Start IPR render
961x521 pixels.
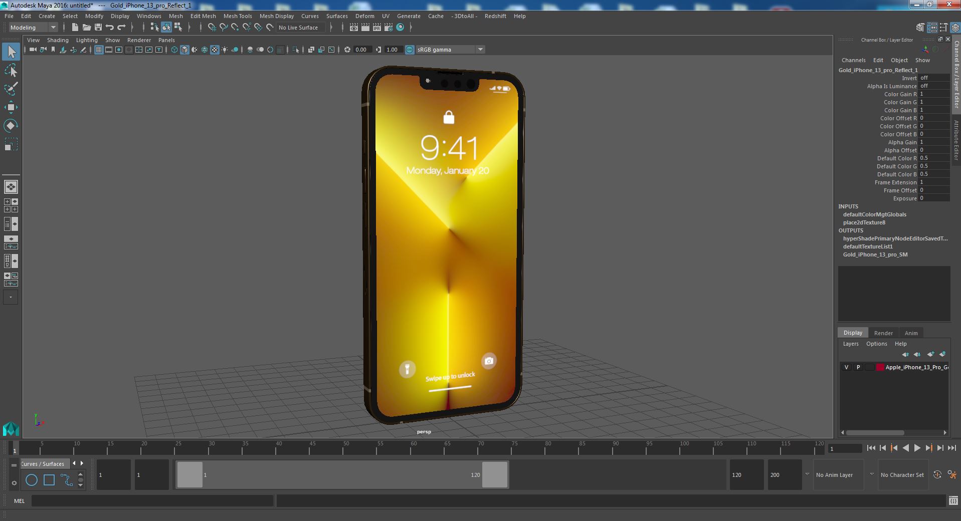377,28
